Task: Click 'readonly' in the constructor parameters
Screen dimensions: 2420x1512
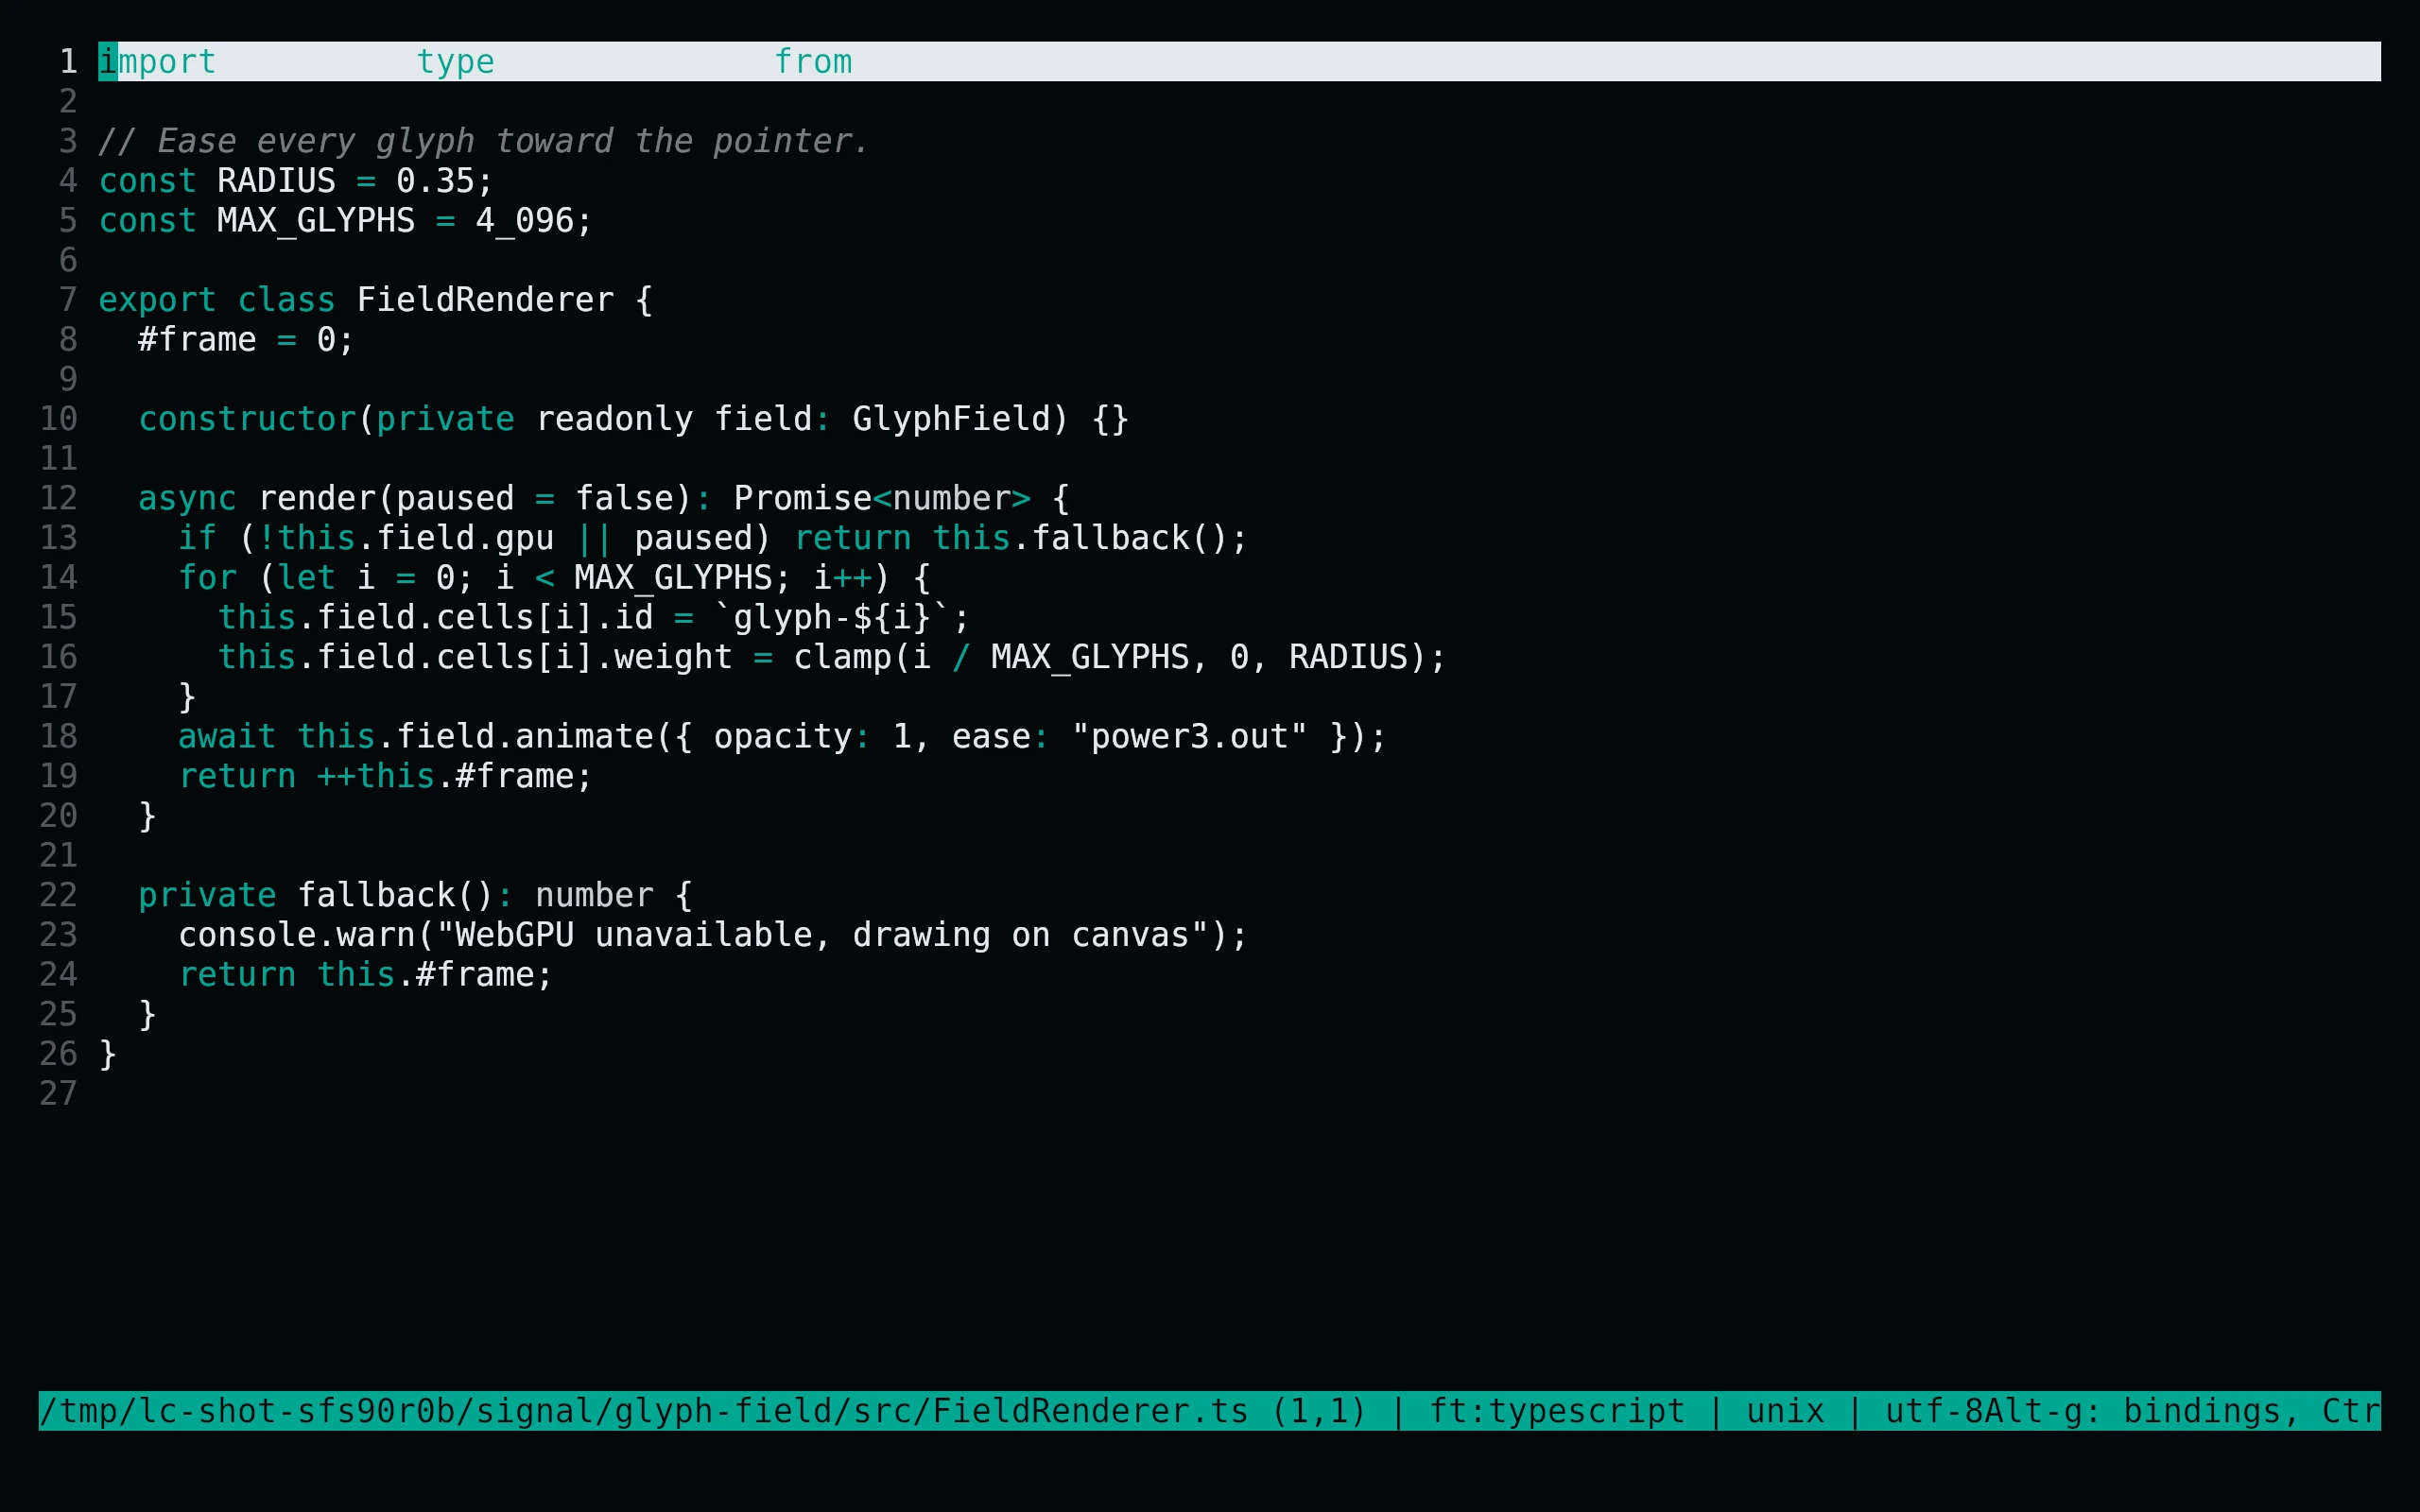Action: (x=614, y=419)
